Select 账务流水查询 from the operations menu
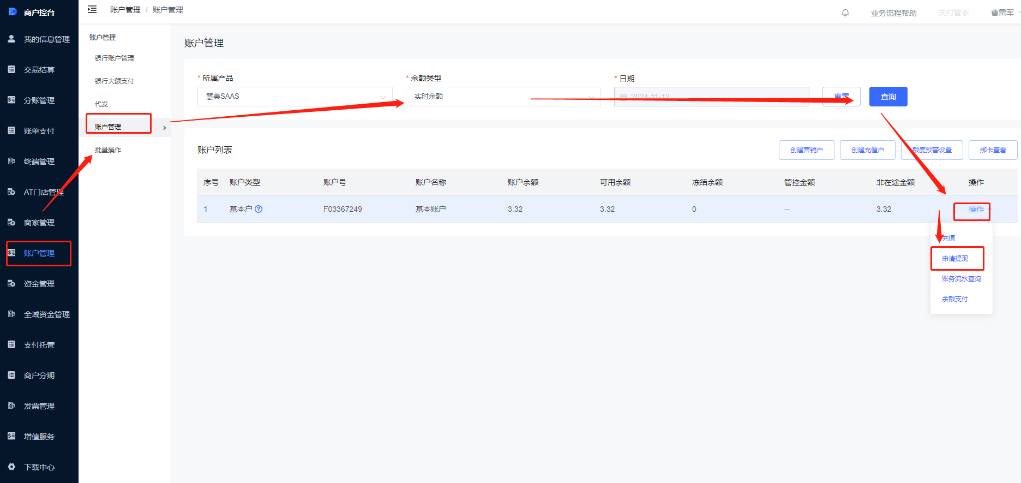The image size is (1021, 483). click(961, 279)
